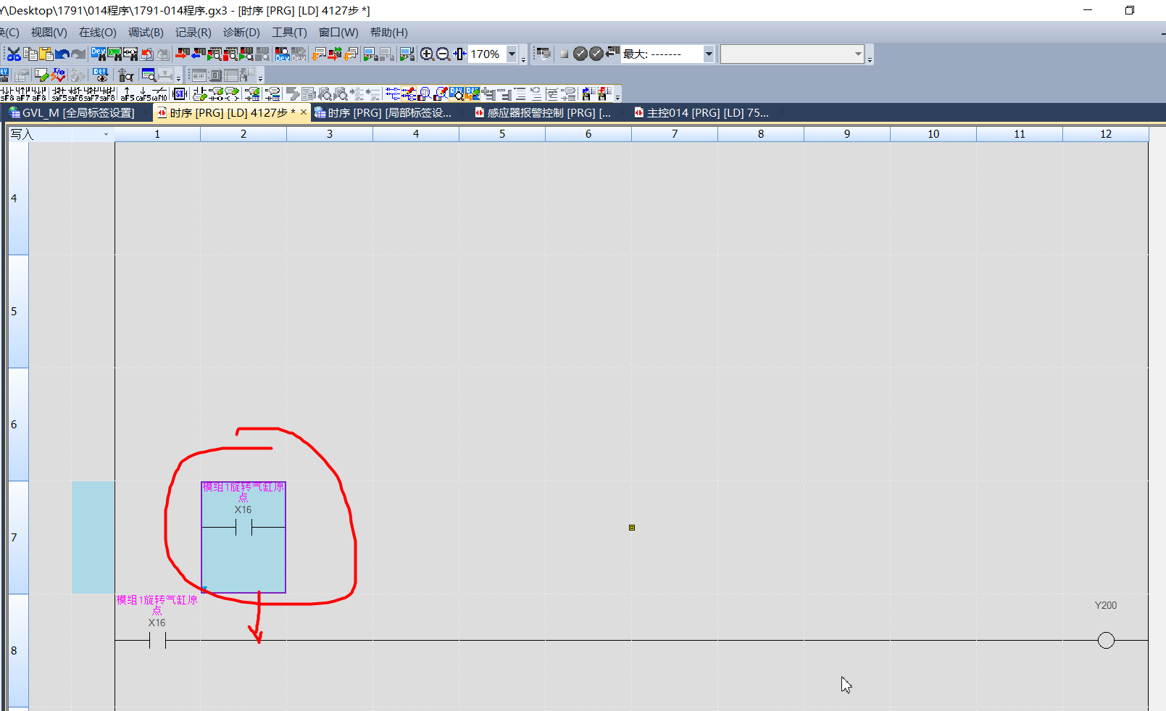Click the Cut scissors icon
This screenshot has width=1166, height=711.
(x=14, y=54)
